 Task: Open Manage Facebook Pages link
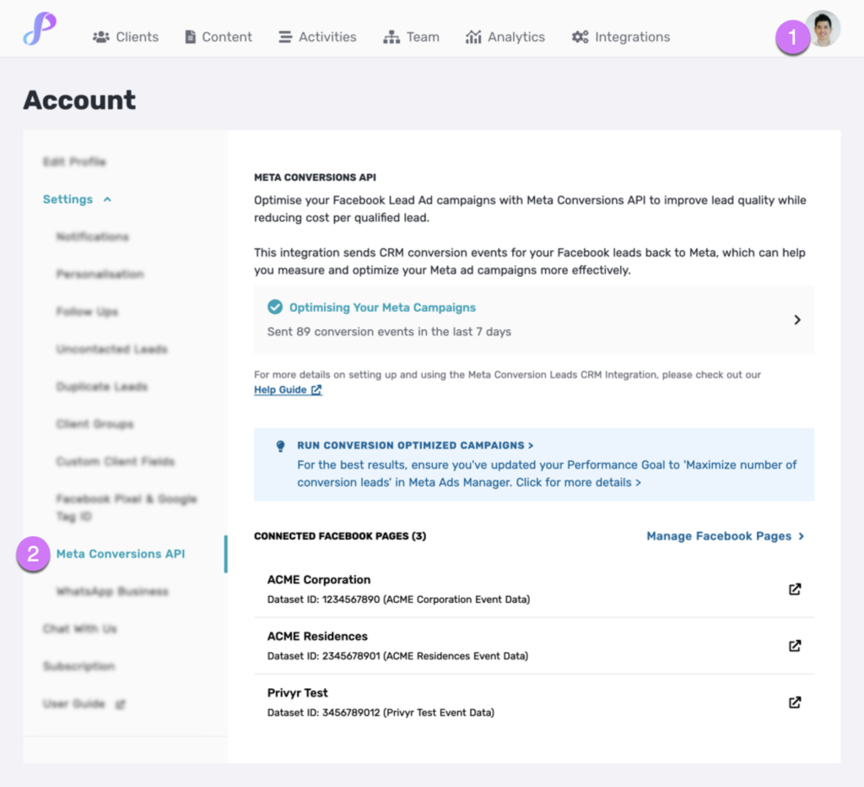click(725, 536)
